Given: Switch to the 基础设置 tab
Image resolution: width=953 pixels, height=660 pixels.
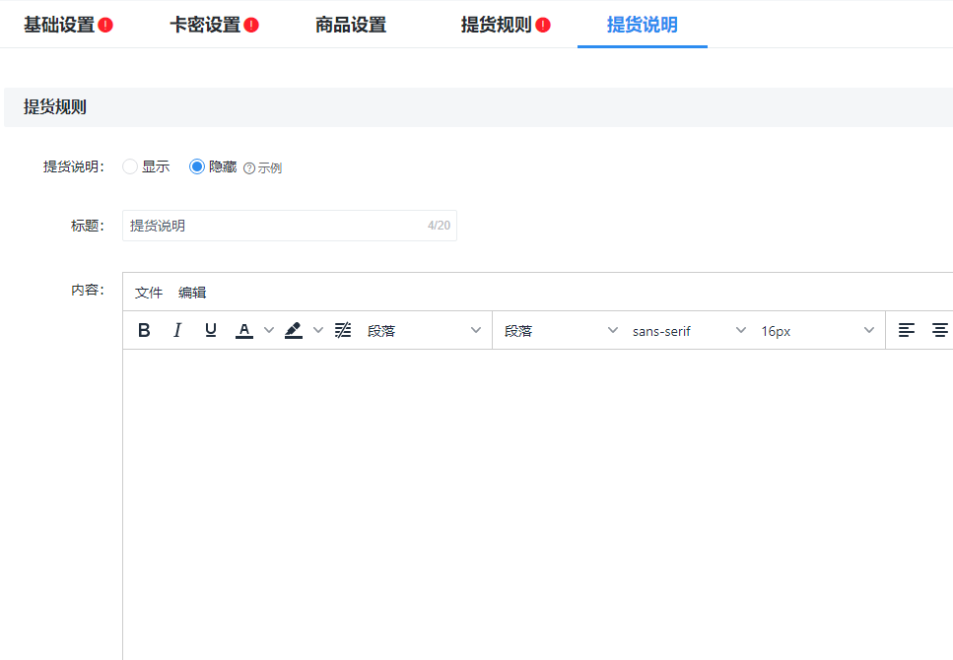Looking at the screenshot, I should 59,24.
